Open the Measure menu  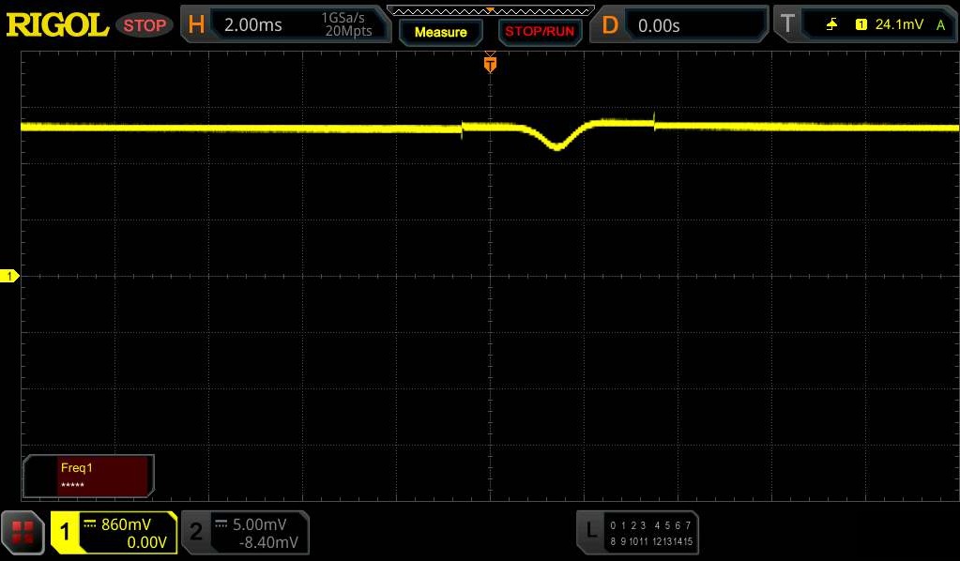(x=441, y=32)
